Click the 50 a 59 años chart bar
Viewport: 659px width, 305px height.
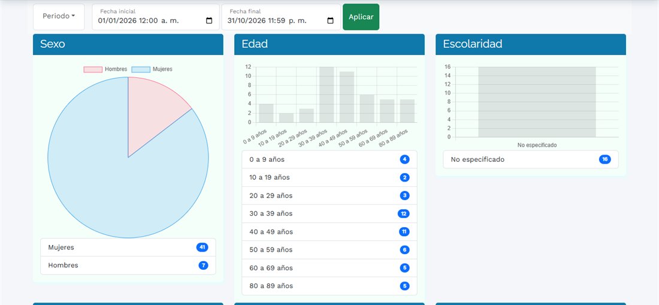[367, 108]
